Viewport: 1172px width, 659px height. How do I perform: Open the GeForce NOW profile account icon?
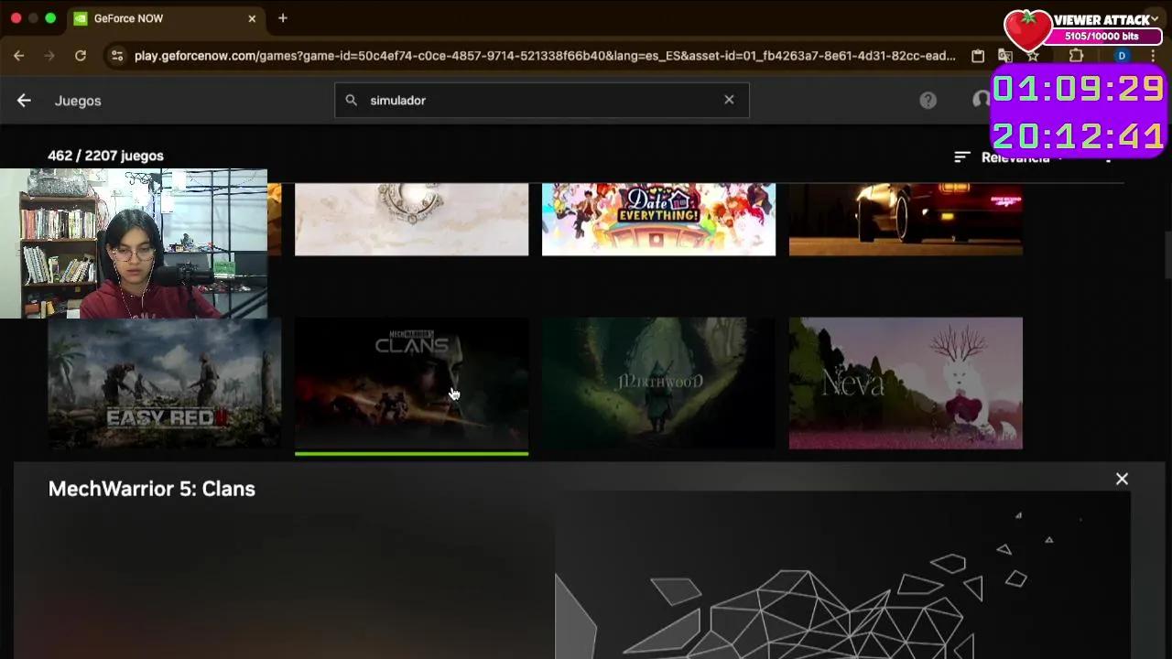click(982, 100)
